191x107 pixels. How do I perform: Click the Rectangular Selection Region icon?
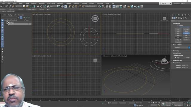(x=31, y=7)
